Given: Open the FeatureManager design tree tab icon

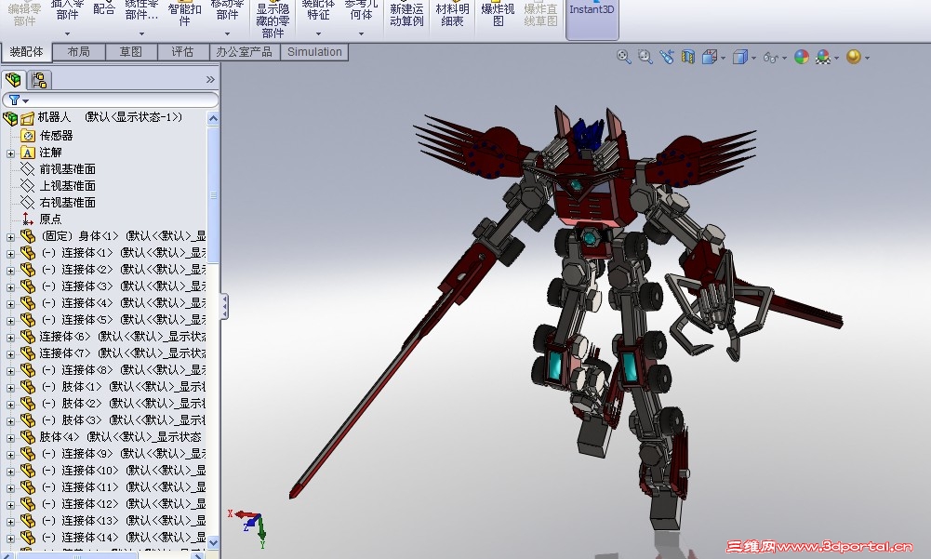Looking at the screenshot, I should point(13,80).
